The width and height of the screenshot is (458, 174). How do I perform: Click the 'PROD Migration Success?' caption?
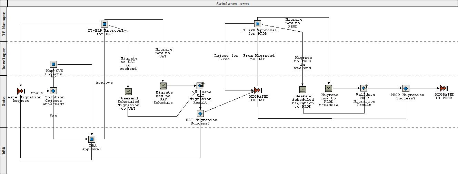(407, 97)
